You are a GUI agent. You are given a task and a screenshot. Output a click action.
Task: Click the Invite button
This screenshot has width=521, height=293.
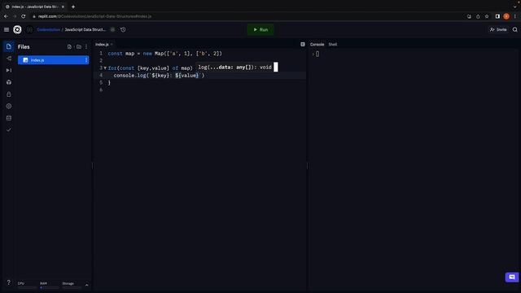pos(498,29)
